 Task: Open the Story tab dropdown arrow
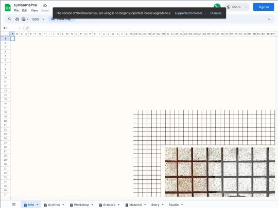pos(163,205)
